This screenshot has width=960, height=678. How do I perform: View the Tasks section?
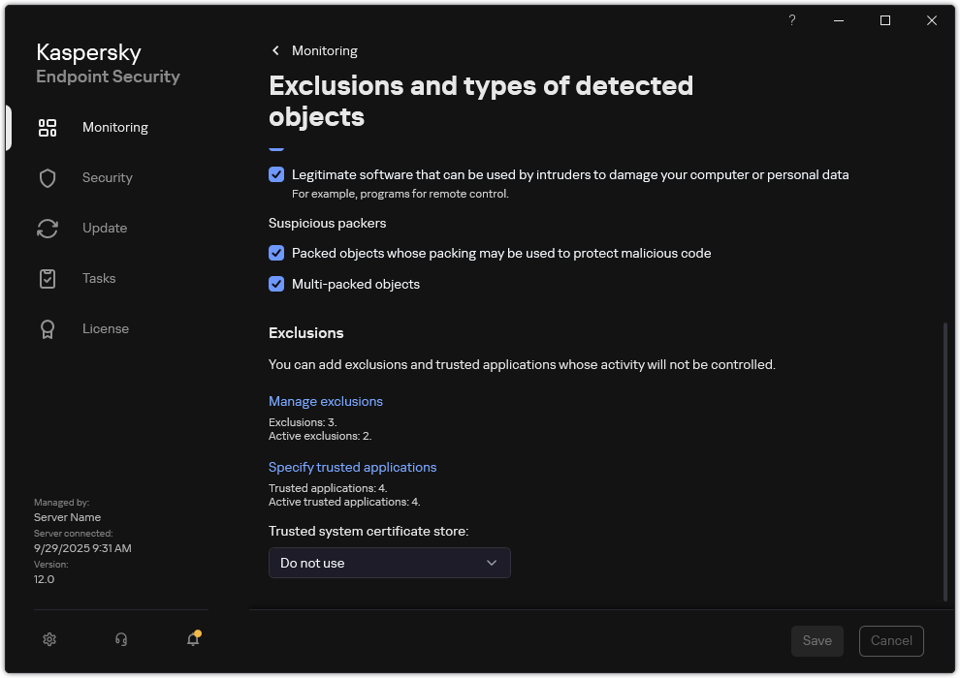coord(98,278)
